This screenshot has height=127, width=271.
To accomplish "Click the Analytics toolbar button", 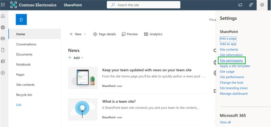I will pyautogui.click(x=153, y=34).
